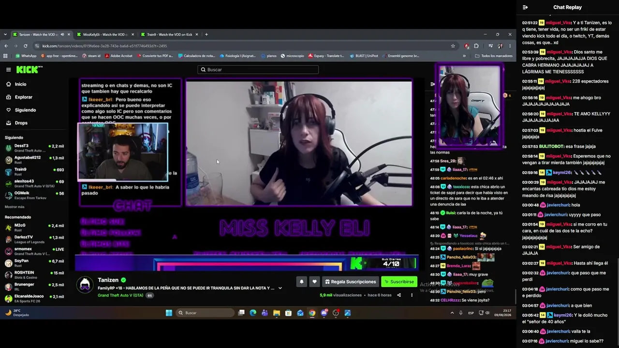Toggle follow heart for Tanizen
The width and height of the screenshot is (619, 348).
coord(314,282)
